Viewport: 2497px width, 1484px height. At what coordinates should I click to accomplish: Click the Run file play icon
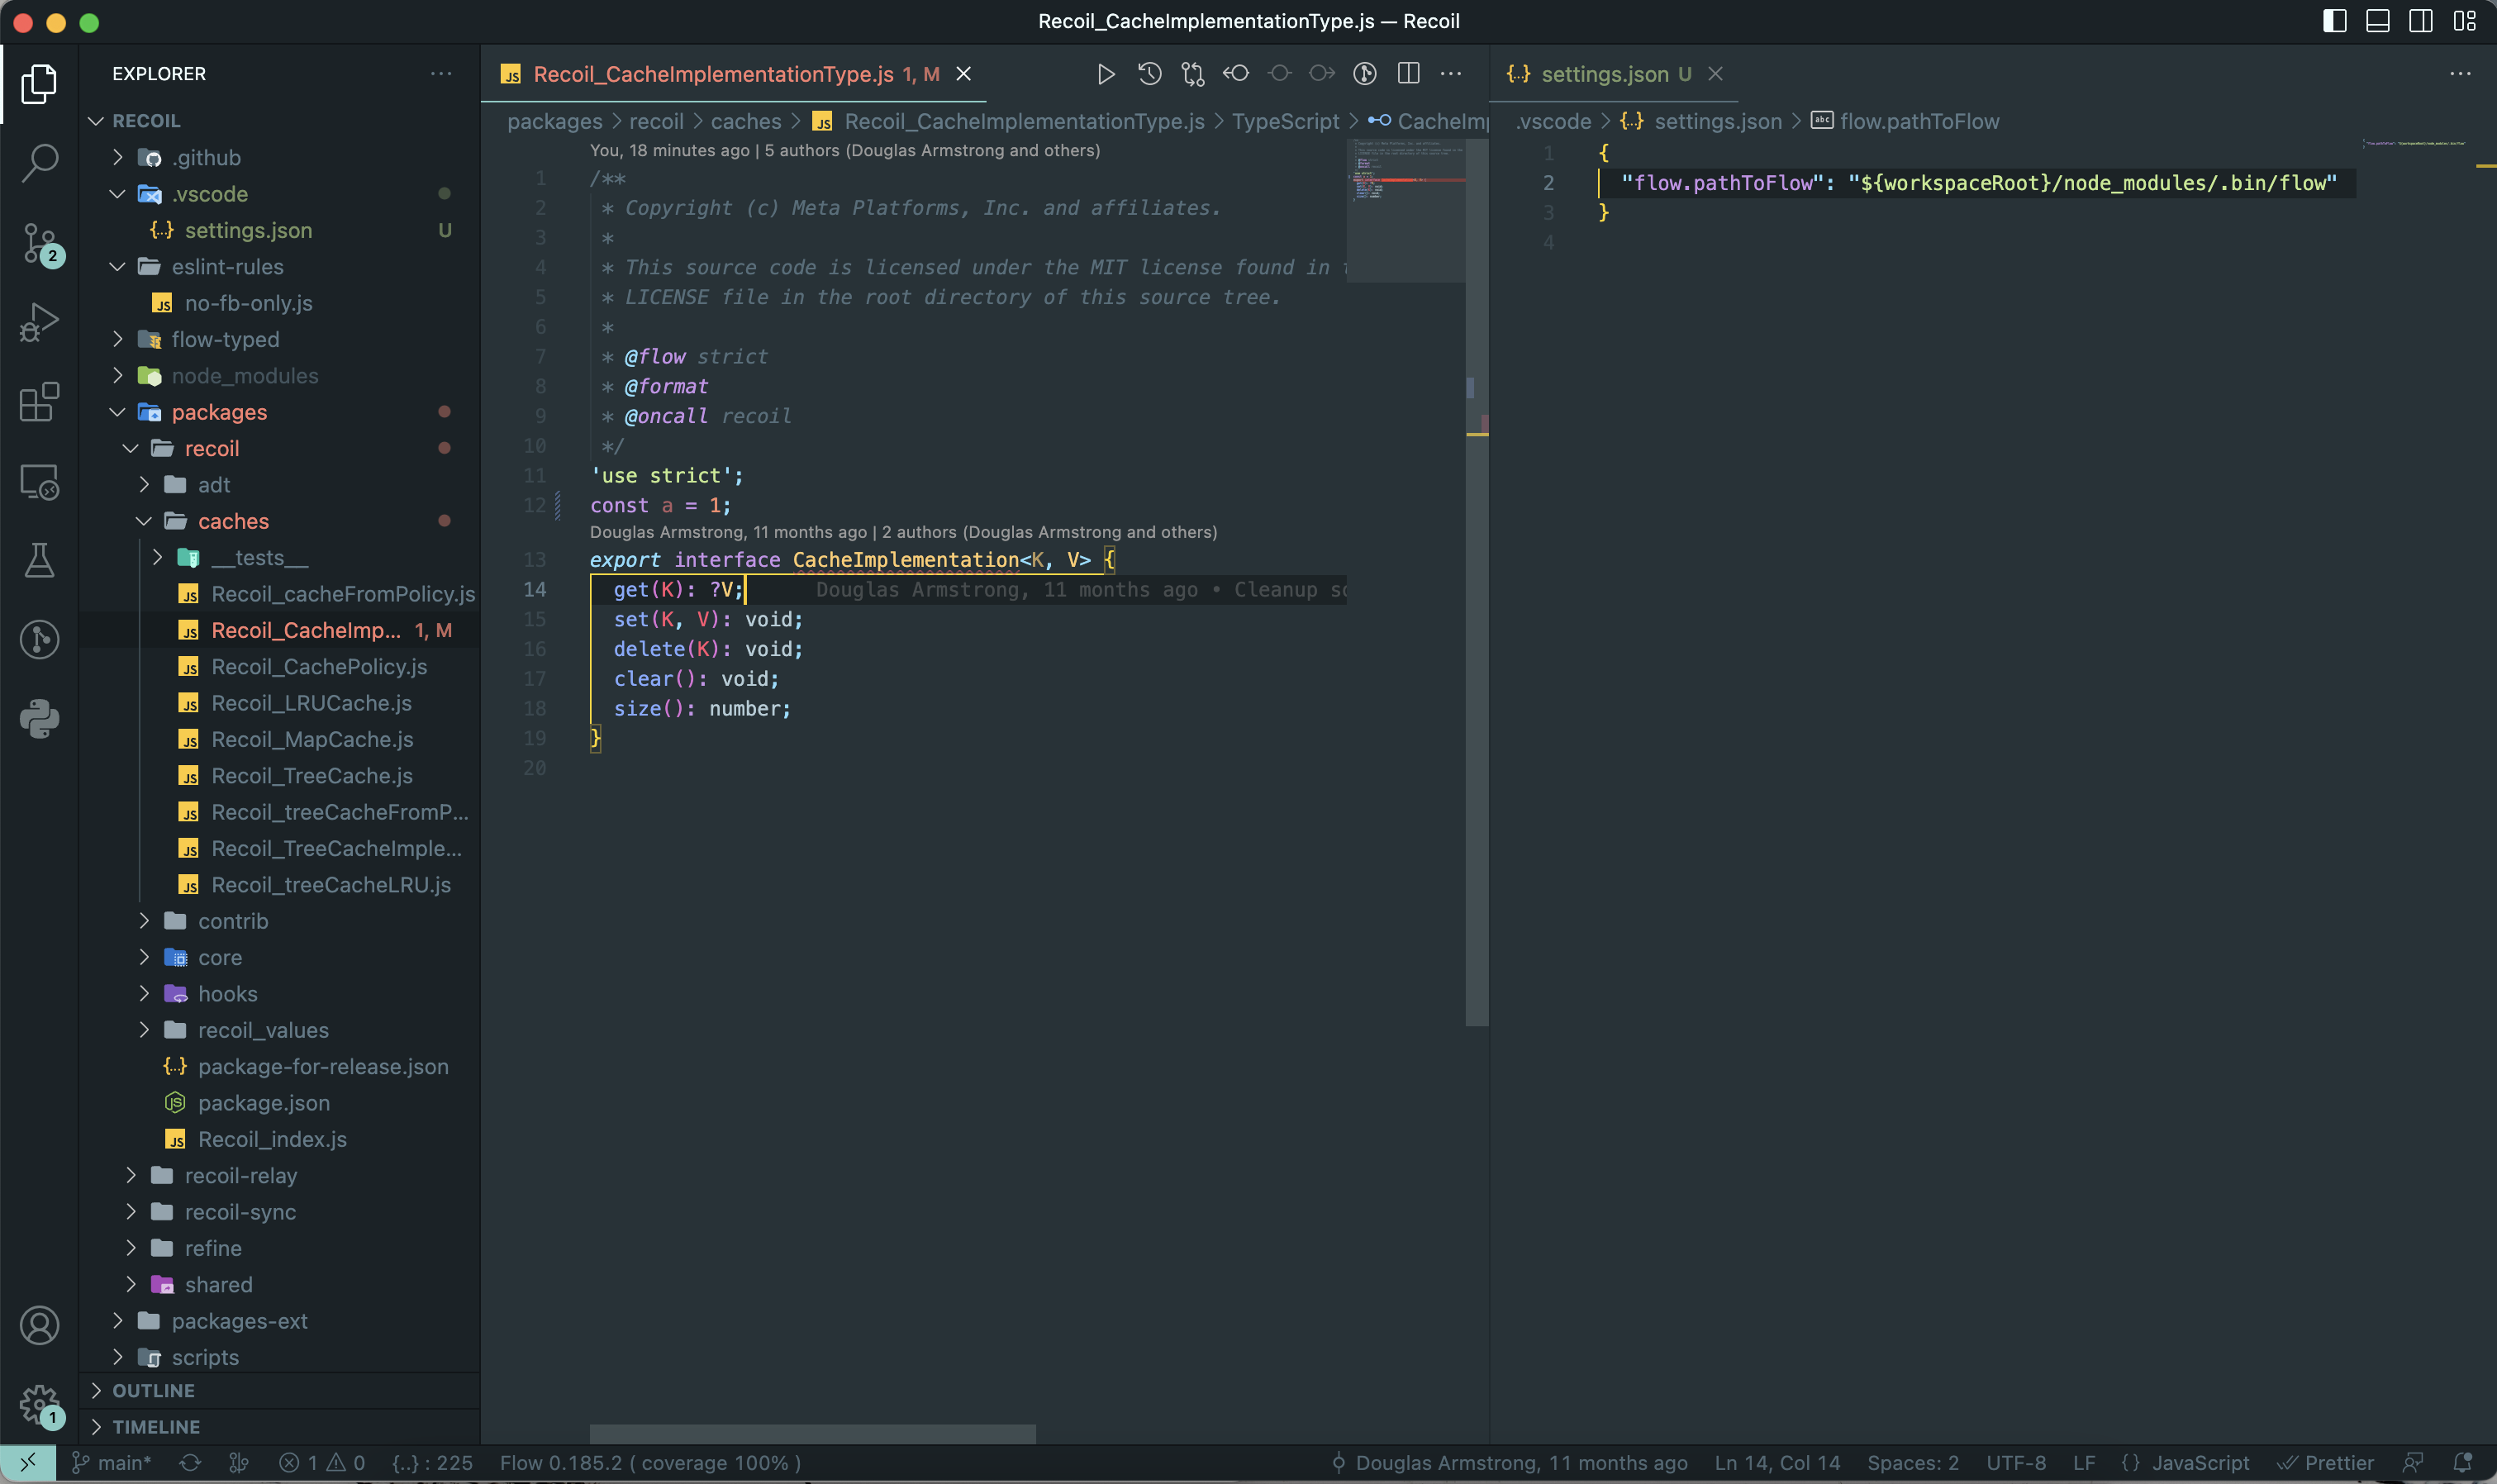[x=1105, y=74]
